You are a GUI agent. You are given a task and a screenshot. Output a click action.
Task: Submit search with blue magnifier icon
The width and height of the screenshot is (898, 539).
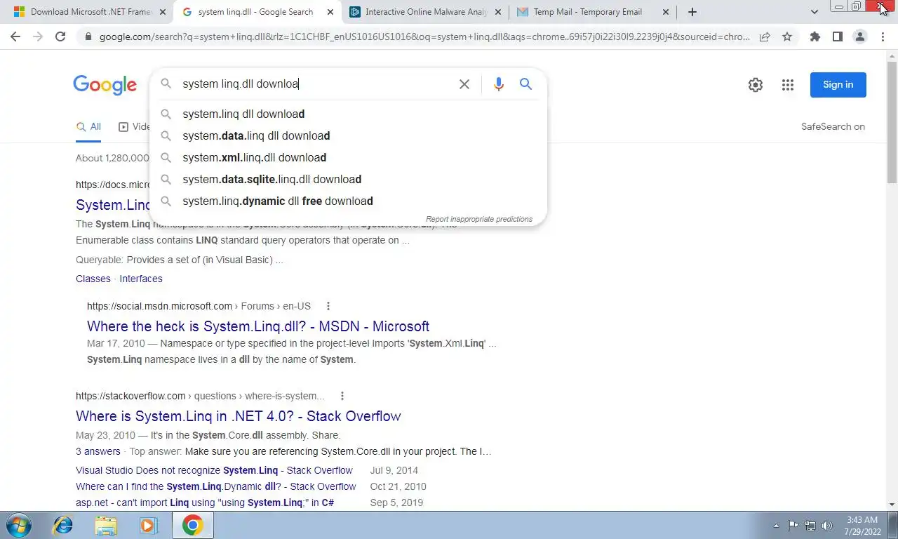click(525, 84)
